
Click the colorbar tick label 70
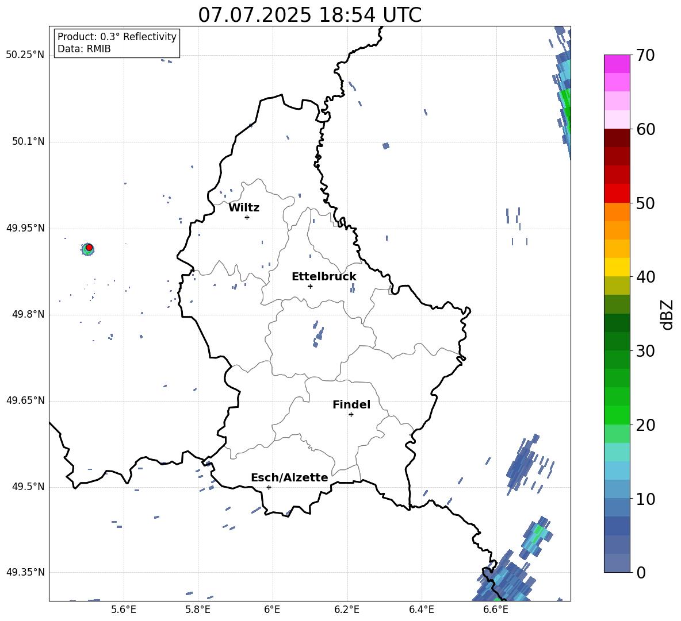(645, 56)
